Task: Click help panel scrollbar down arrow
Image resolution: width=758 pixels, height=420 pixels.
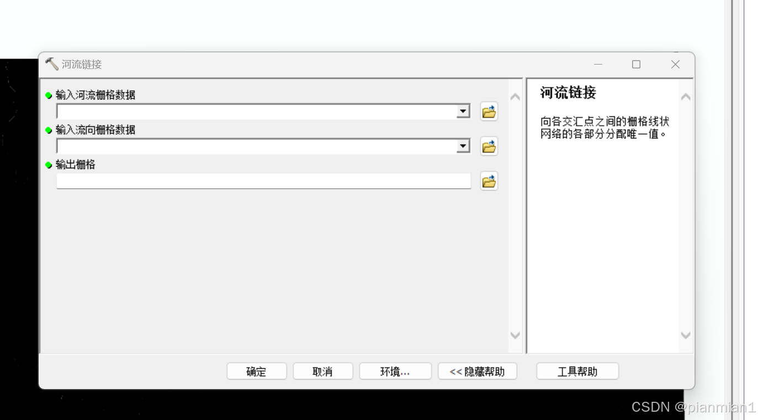Action: click(x=686, y=335)
